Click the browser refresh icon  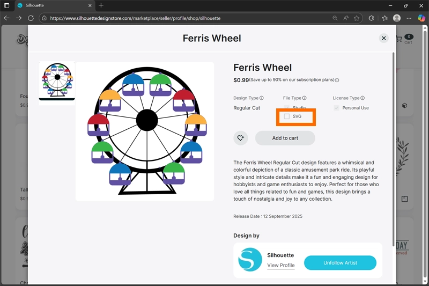[x=31, y=18]
